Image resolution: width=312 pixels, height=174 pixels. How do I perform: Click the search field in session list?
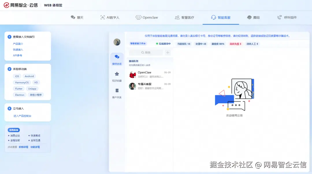coord(146,53)
